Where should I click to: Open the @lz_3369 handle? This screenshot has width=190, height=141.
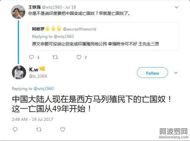tap(38, 76)
